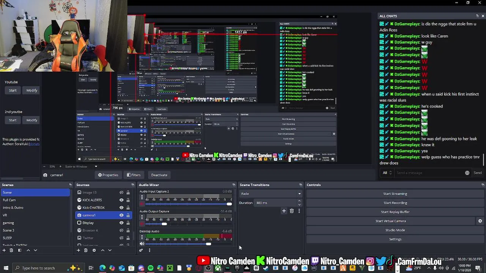Show Browser 4 source via eye icon
486x273 pixels.
tap(121, 231)
